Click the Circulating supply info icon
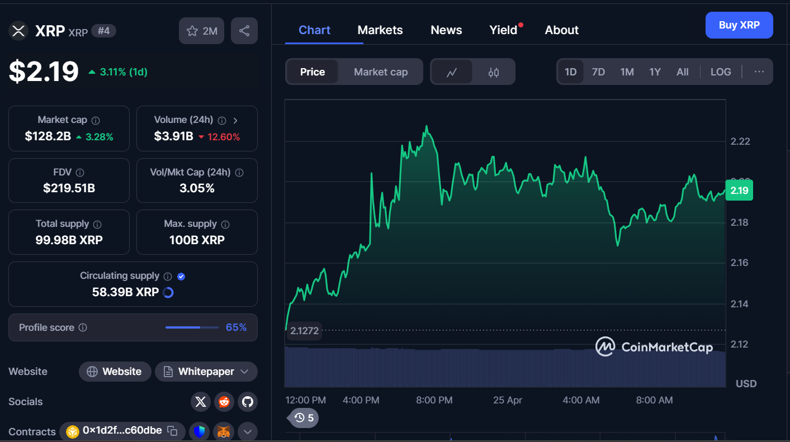 tap(168, 276)
